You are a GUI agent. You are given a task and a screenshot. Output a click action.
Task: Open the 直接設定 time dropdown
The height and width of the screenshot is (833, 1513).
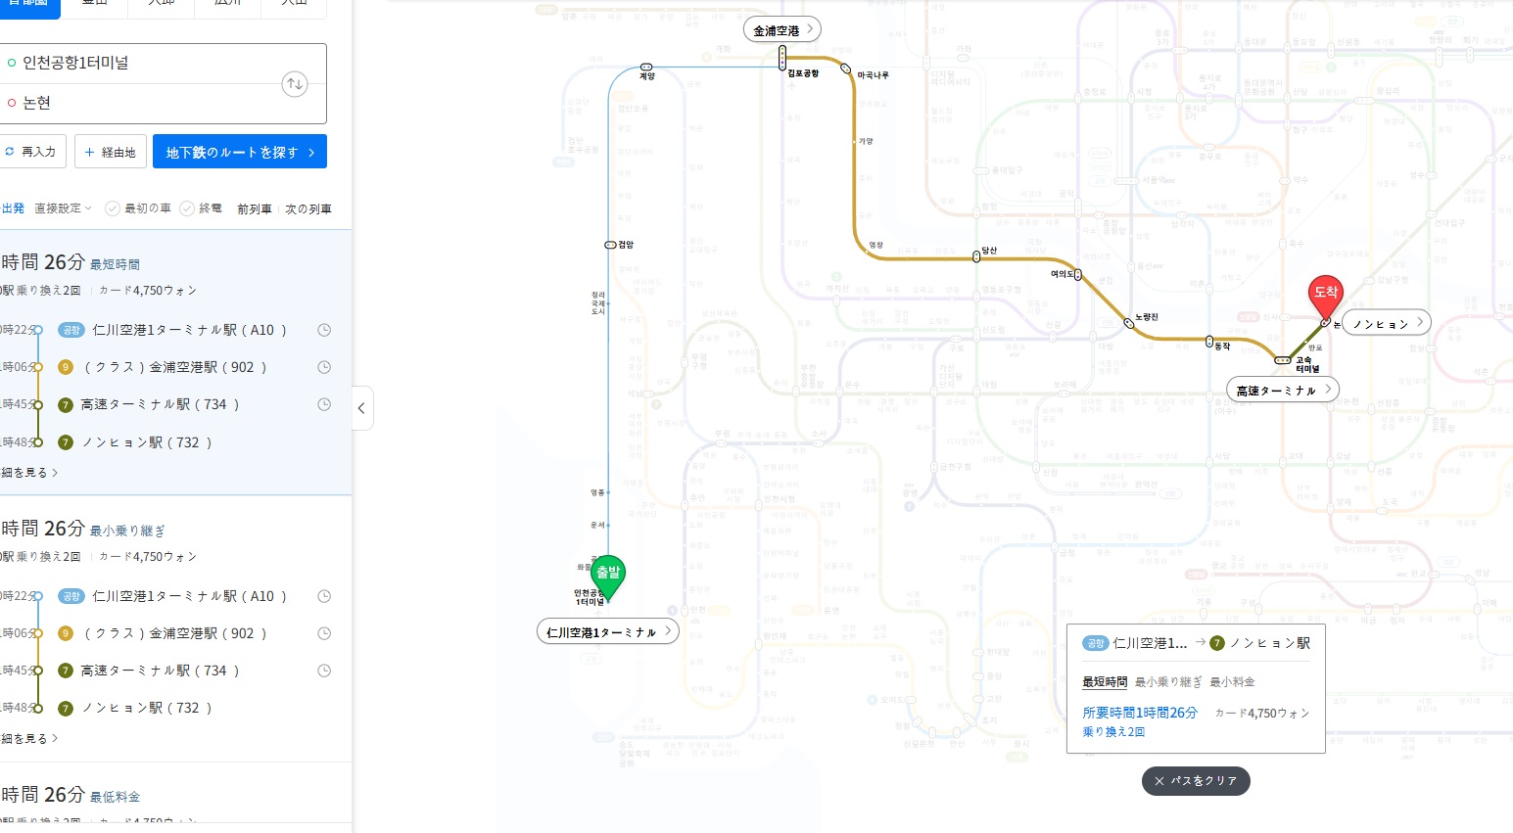coord(63,208)
